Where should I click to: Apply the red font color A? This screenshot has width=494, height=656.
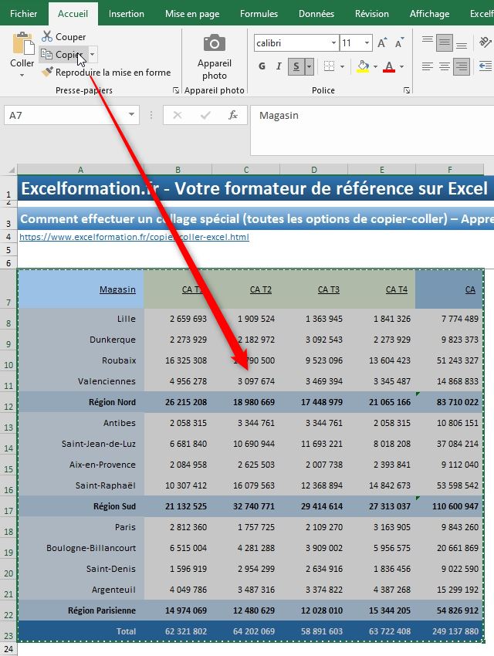(389, 66)
